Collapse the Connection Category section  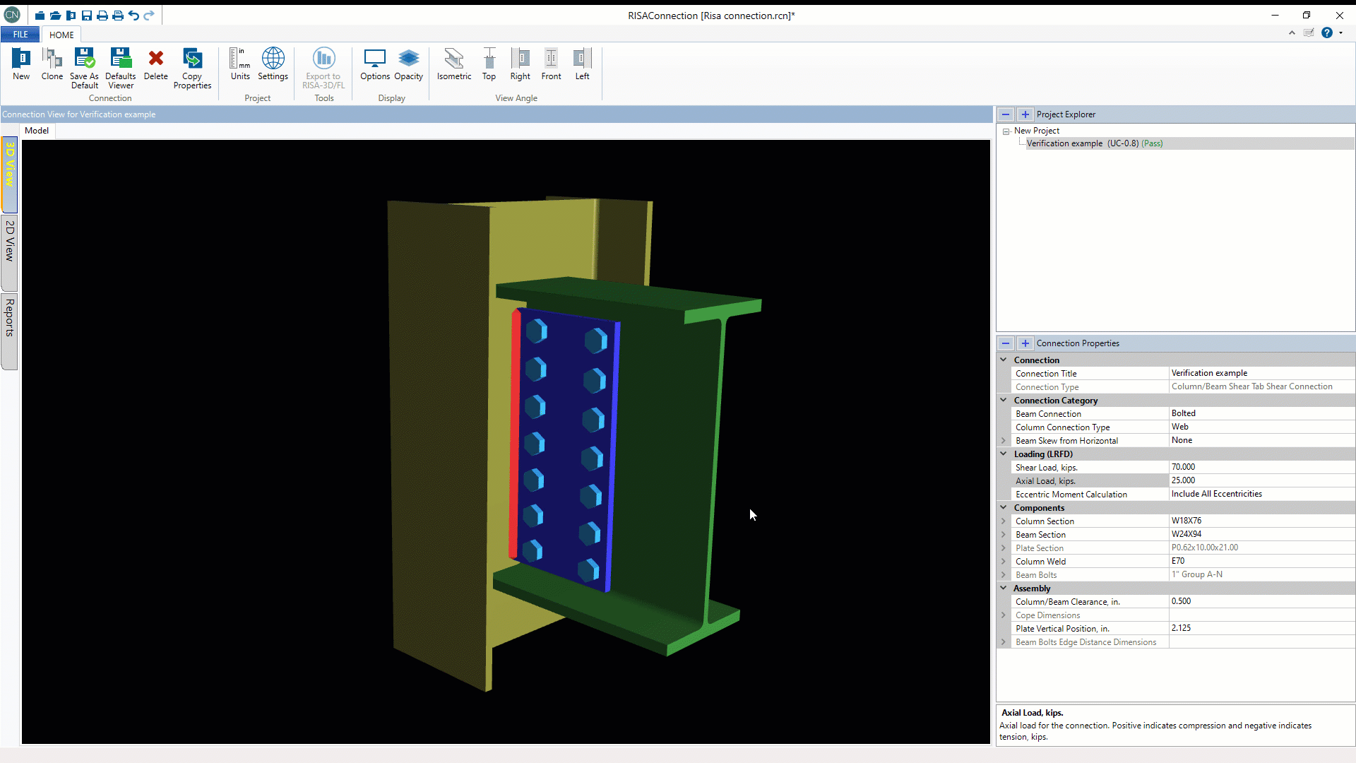coord(1003,400)
